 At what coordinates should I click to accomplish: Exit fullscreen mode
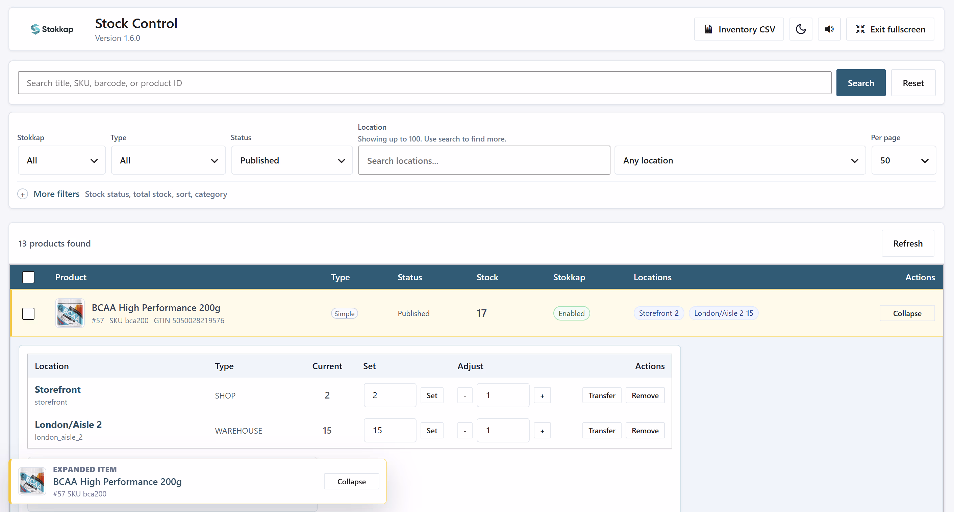pos(890,29)
